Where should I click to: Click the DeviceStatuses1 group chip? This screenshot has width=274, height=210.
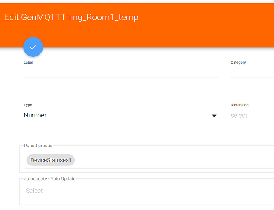(x=50, y=160)
